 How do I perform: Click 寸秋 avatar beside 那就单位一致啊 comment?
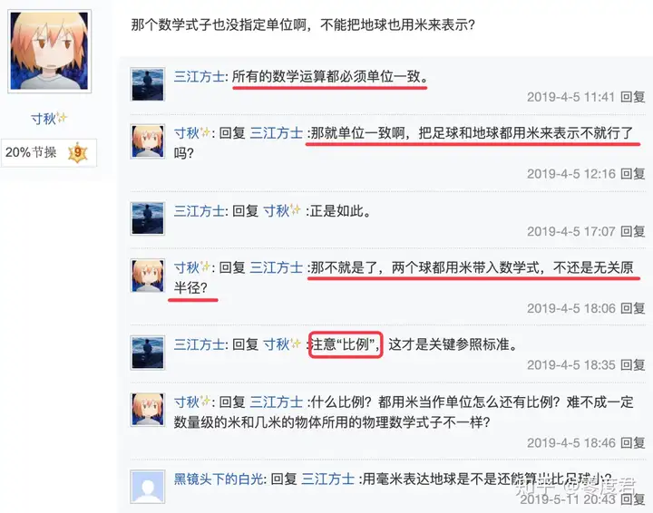[x=148, y=141]
